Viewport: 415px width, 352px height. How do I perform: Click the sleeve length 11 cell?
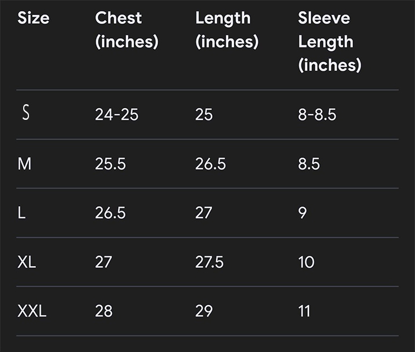305,311
